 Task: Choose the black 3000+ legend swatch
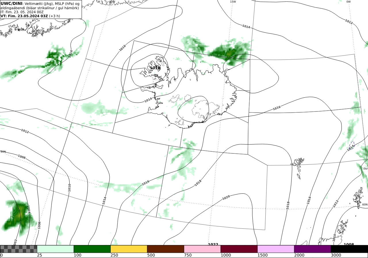coord(349,249)
